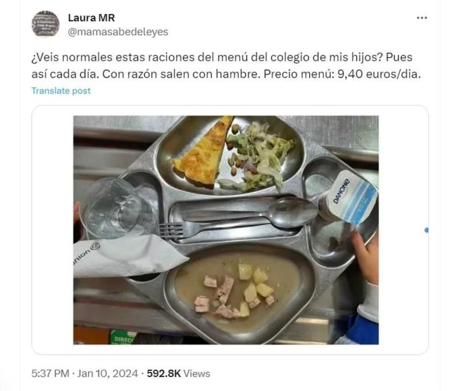Click the glass of water in the photo
Image resolution: width=457 pixels, height=391 pixels.
point(117,209)
